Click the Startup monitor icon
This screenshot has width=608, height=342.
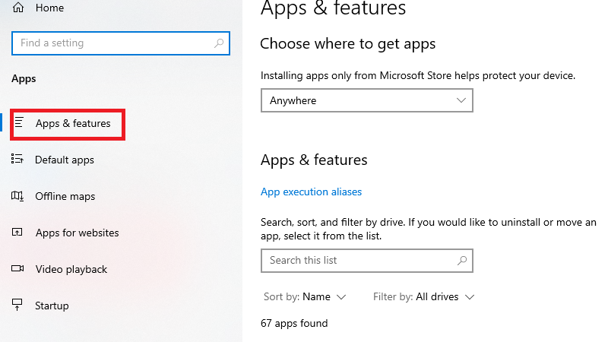(x=18, y=306)
